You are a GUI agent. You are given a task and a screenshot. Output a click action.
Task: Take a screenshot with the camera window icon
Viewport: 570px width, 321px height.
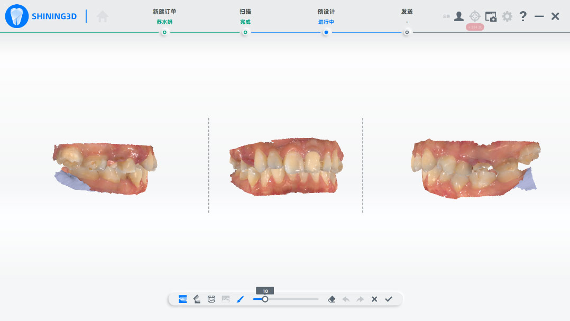click(x=491, y=16)
